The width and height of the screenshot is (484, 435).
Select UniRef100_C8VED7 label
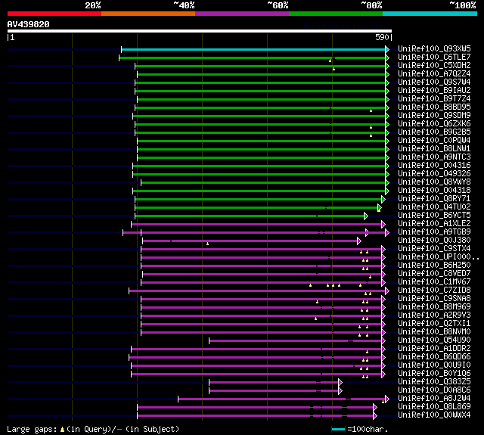(x=434, y=274)
